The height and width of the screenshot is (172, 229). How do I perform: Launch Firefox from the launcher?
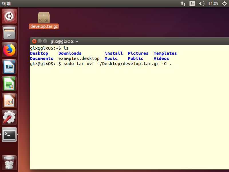tap(9, 50)
